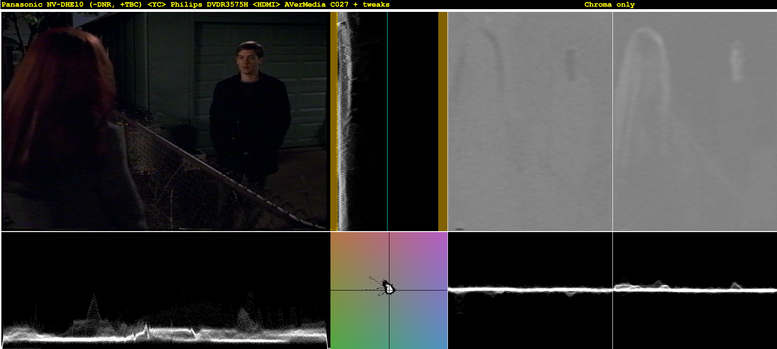Click the right chroma V plane image
Image resolution: width=777 pixels, height=349 pixels.
(695, 121)
